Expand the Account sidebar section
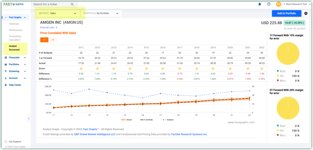This screenshot has height=150, width=313. coord(25,78)
